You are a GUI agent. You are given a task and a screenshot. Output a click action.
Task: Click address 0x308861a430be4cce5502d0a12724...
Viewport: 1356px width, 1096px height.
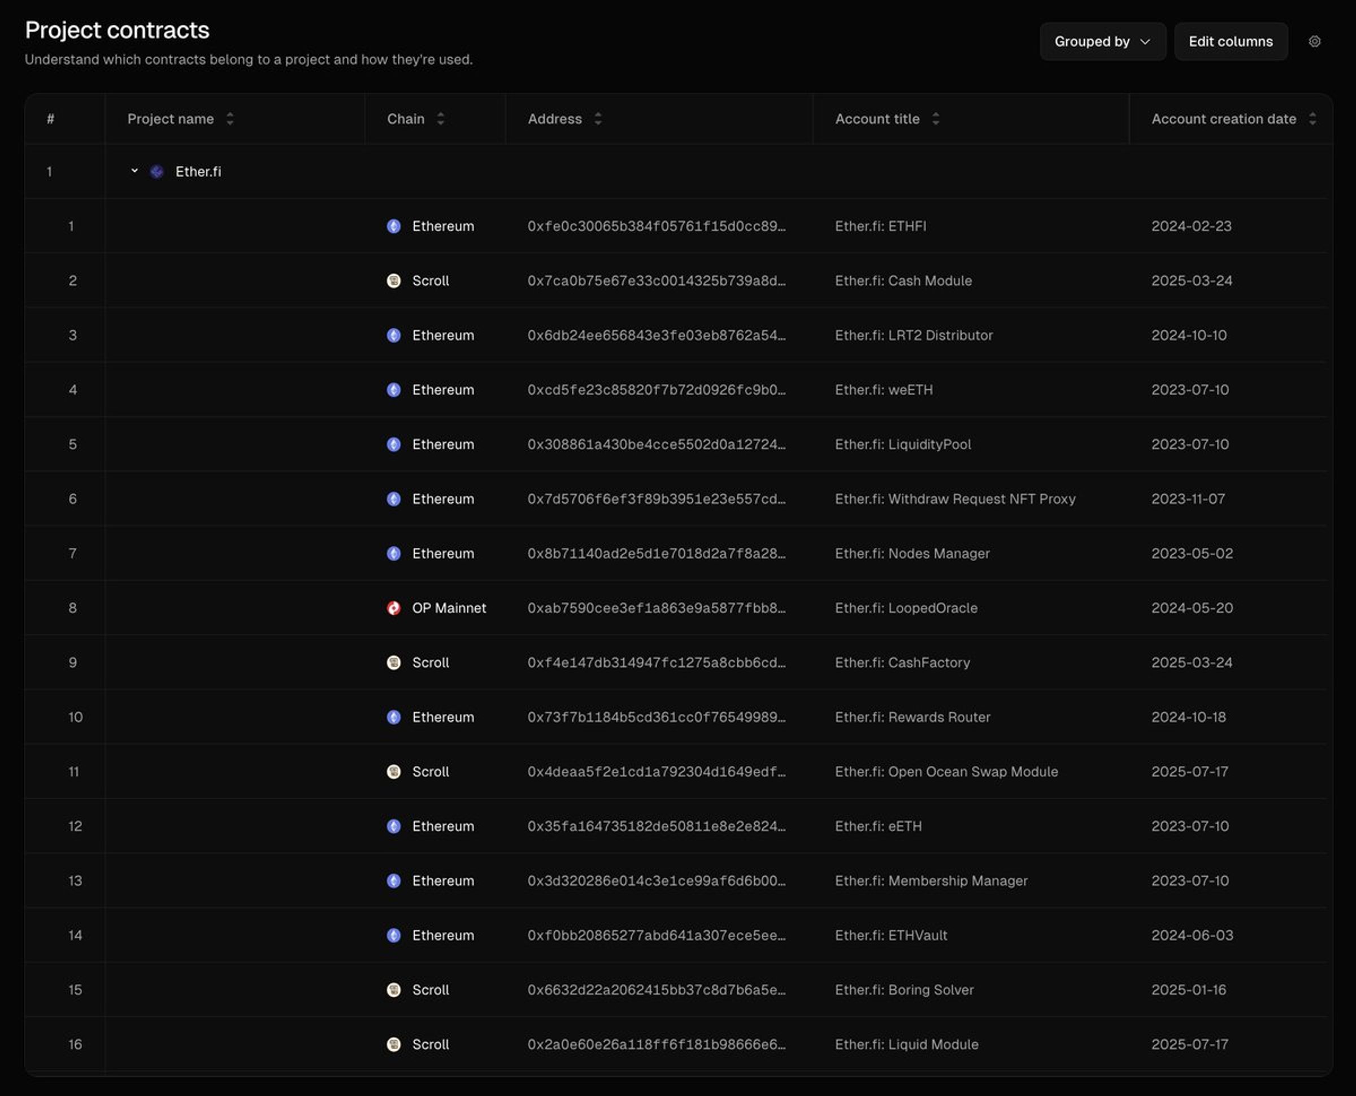click(657, 445)
